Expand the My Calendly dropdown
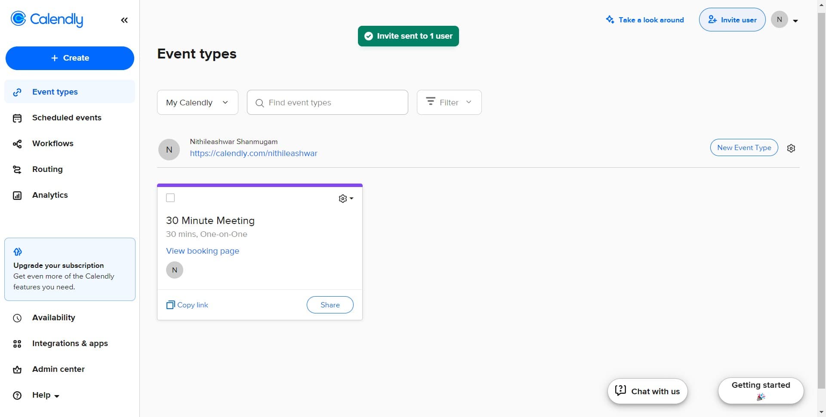 tap(197, 102)
